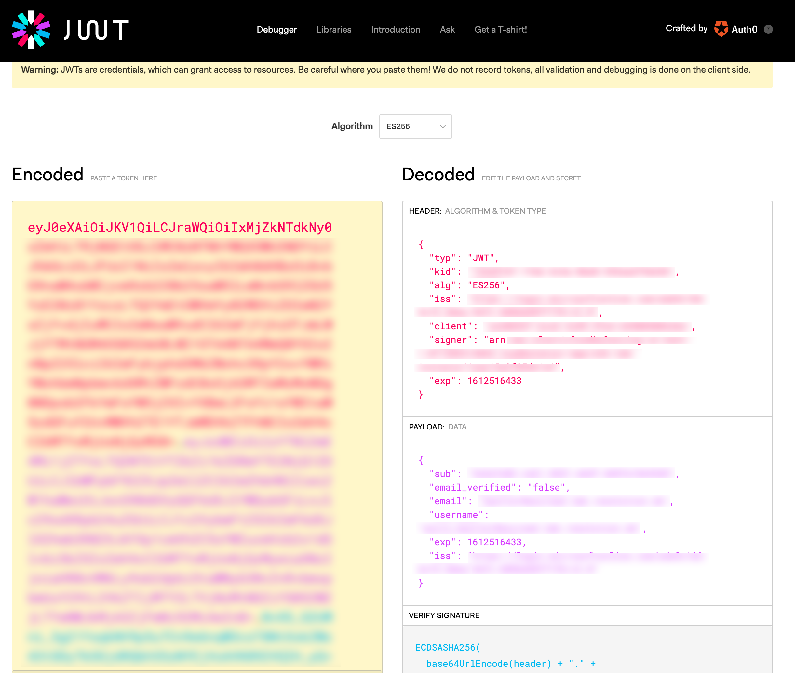
Task: Click the ECDSASHA256 signature code block
Action: (x=447, y=647)
